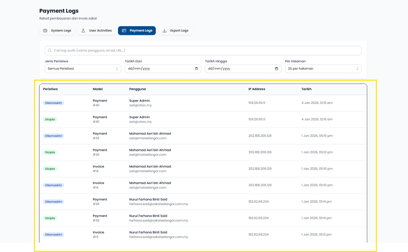Expand the Per Halaman dropdown
Viewport: 408px width, 252px height.
(323, 69)
